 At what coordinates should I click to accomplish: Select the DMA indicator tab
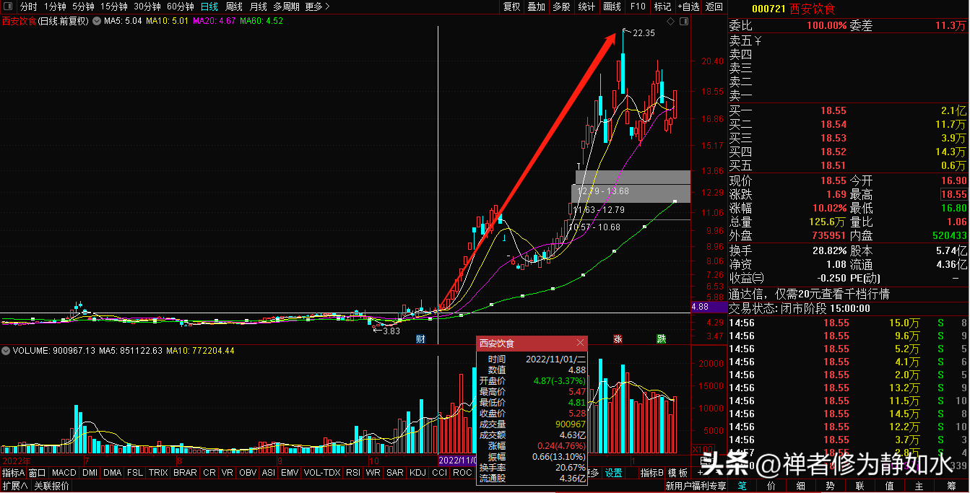click(112, 473)
